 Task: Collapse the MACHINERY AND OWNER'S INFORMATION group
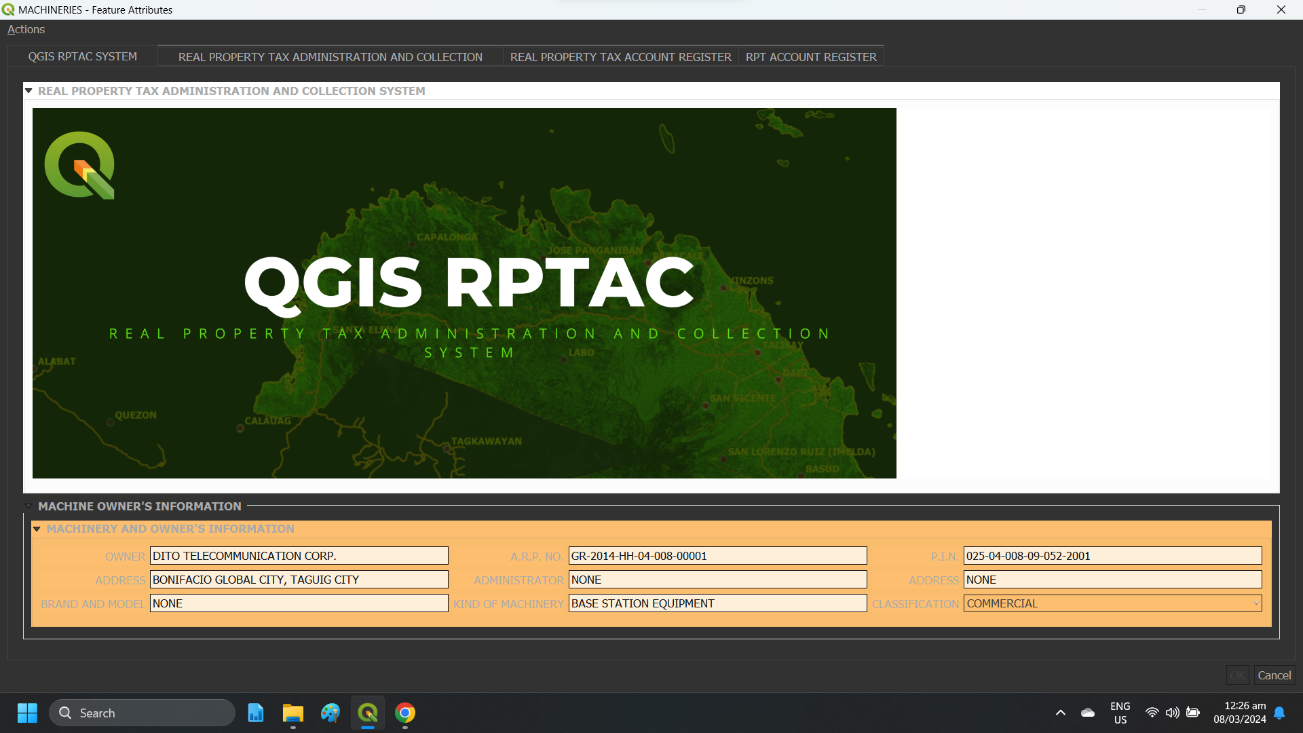pos(37,529)
